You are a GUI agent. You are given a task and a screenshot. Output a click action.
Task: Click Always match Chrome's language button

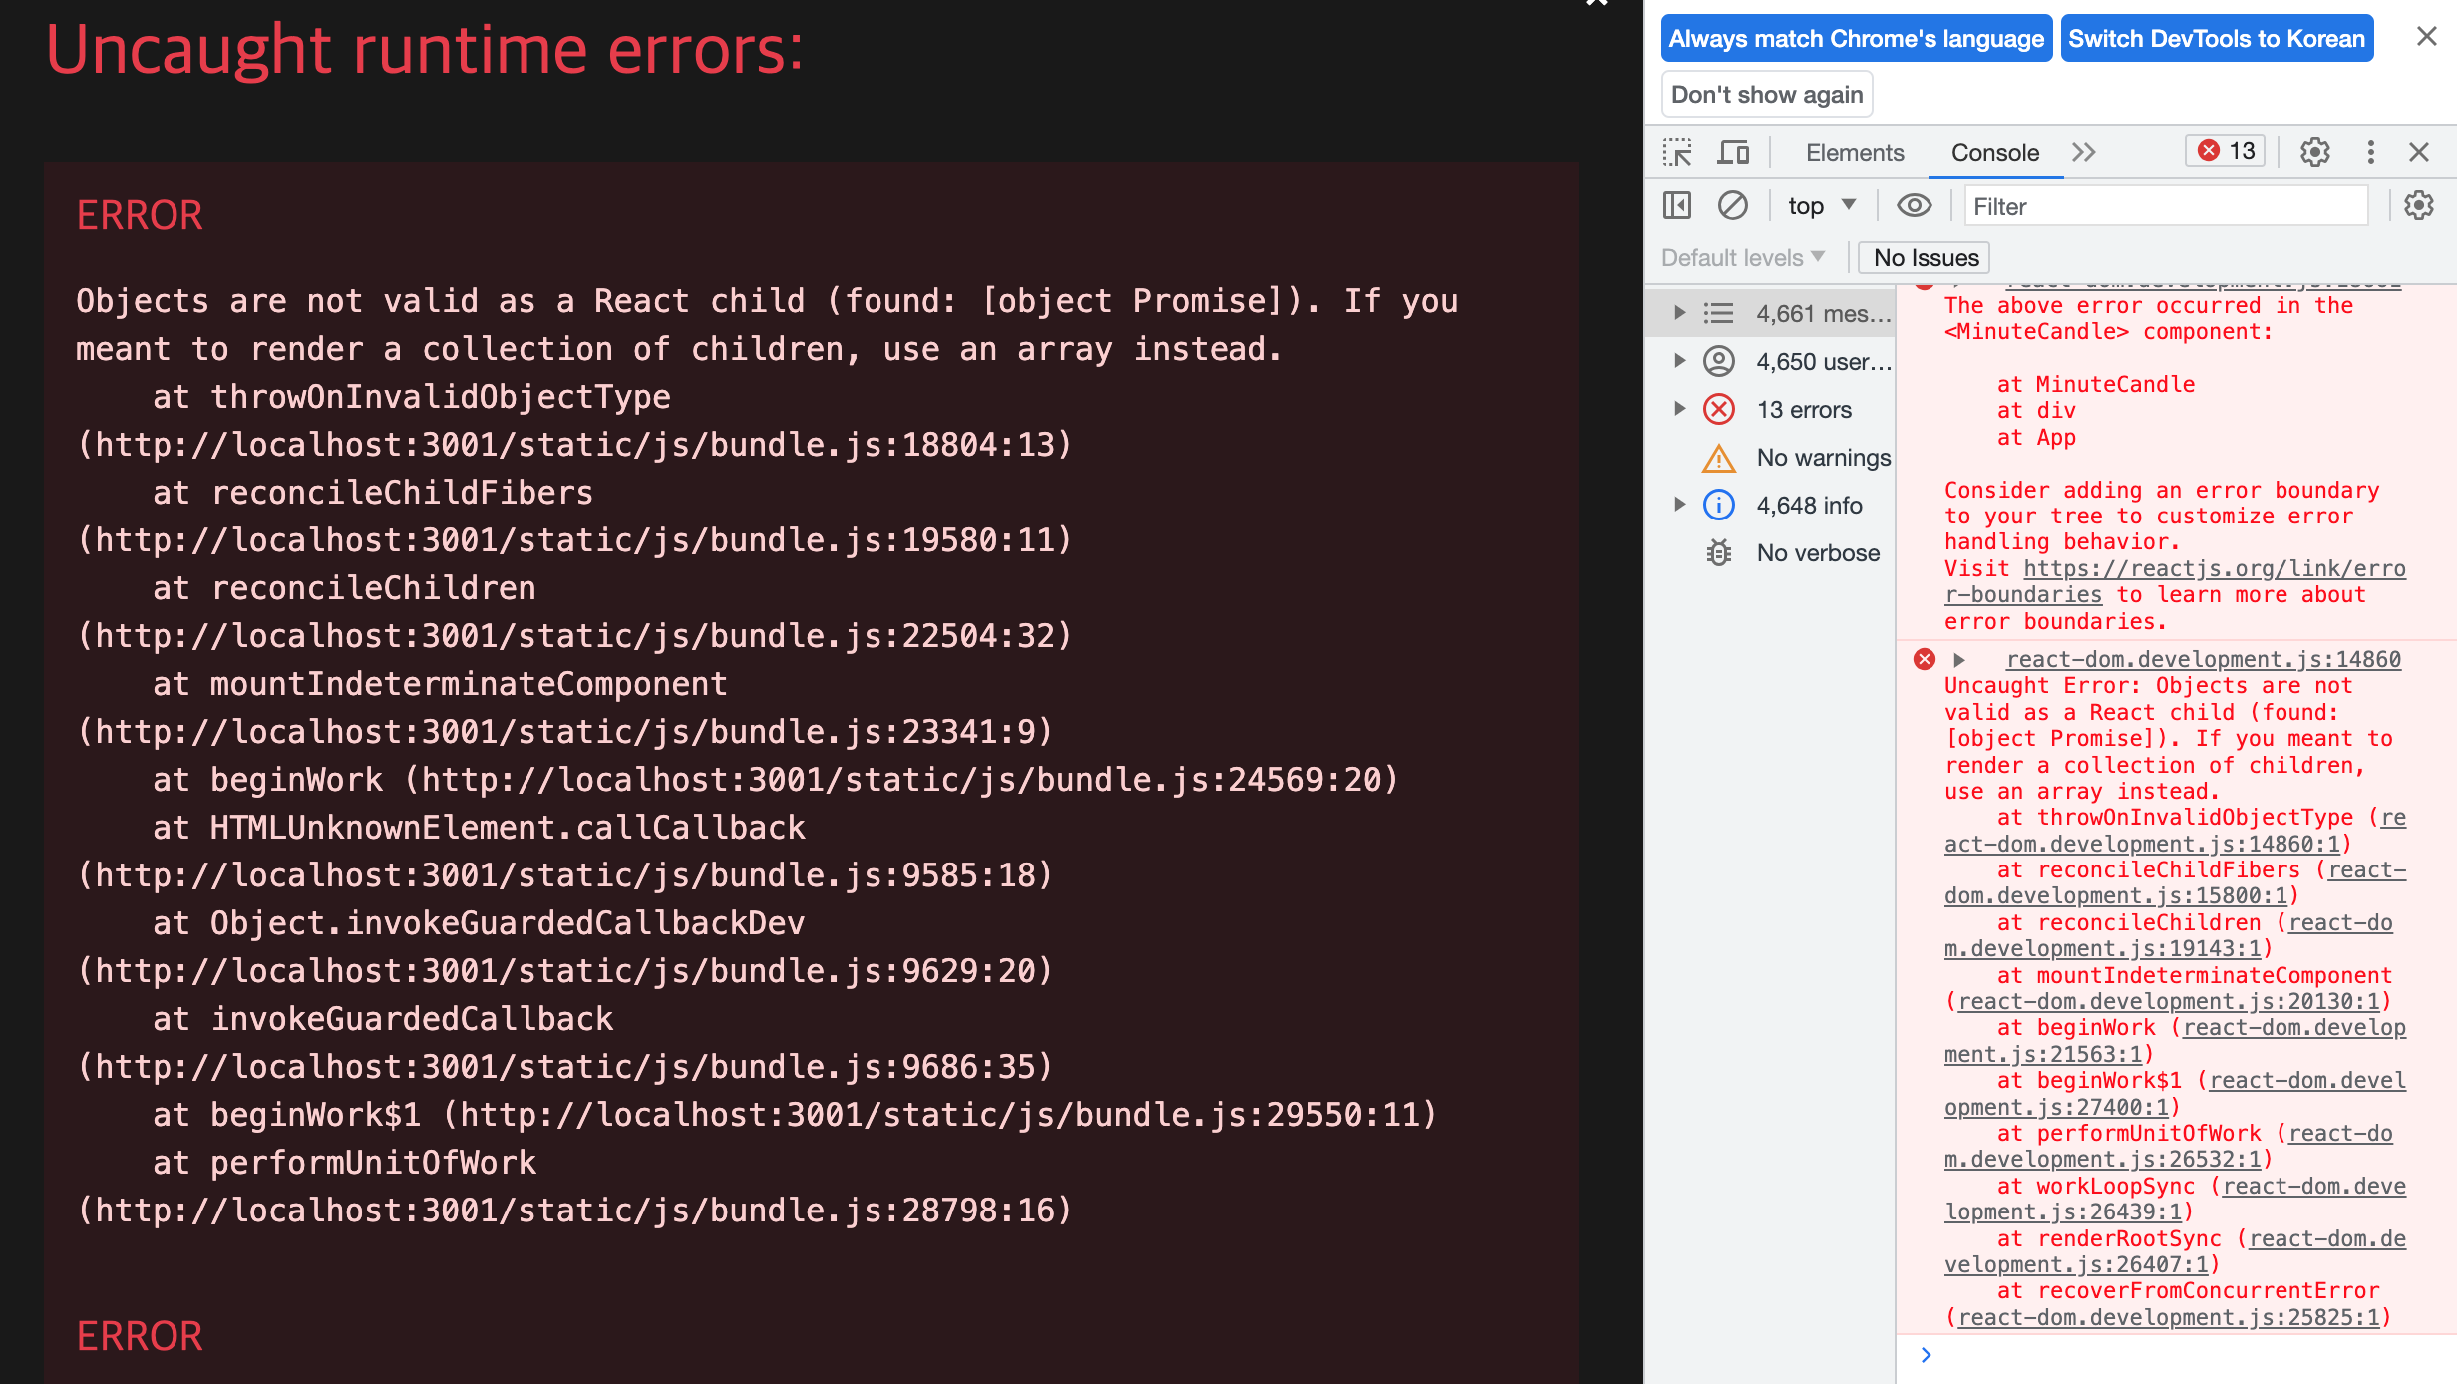point(1856,38)
